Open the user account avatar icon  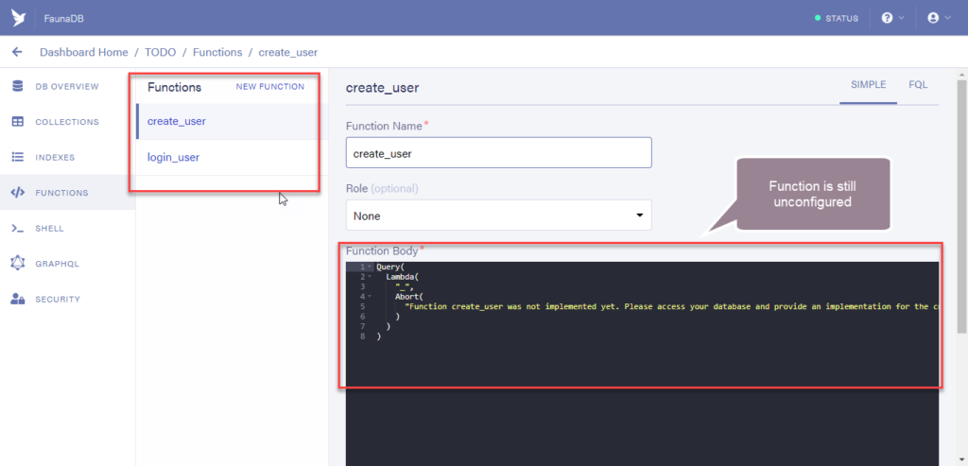pos(933,18)
